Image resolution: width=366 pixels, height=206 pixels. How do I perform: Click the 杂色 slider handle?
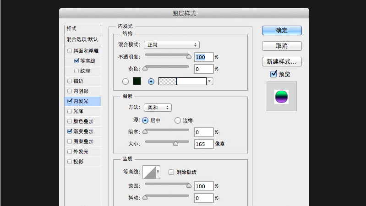pyautogui.click(x=145, y=68)
